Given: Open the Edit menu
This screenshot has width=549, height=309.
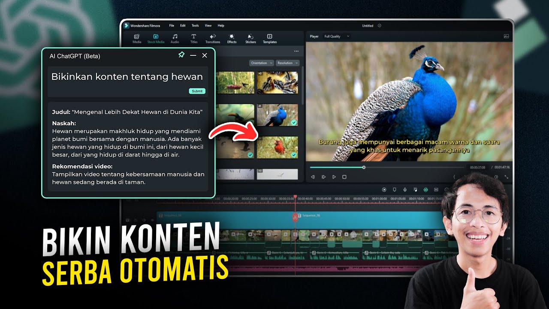Looking at the screenshot, I should tap(183, 26).
